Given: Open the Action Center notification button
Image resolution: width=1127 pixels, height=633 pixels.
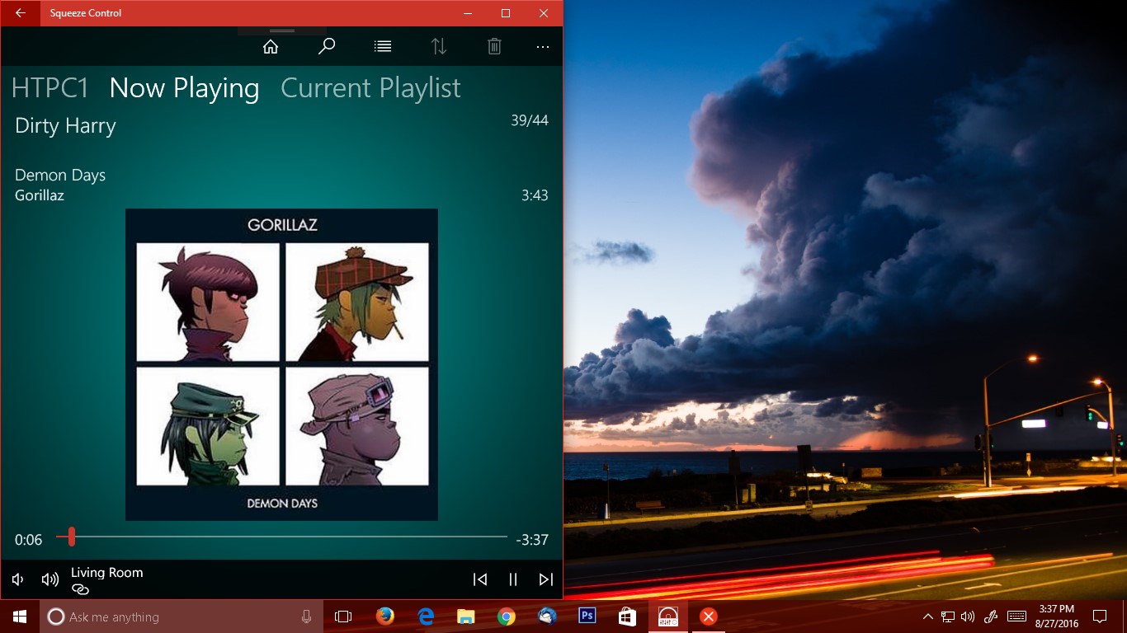Looking at the screenshot, I should (x=1101, y=616).
